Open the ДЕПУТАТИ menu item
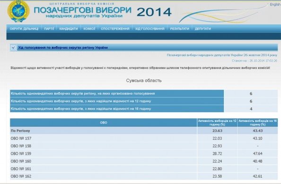The width and height of the screenshot is (281, 184). click(x=202, y=29)
